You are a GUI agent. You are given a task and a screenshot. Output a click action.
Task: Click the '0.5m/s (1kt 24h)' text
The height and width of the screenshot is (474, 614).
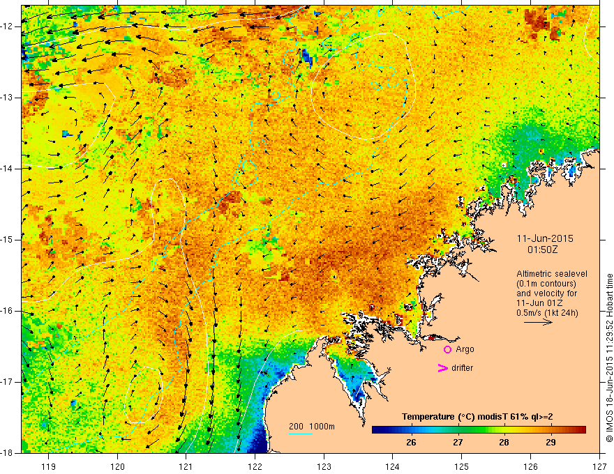click(547, 313)
